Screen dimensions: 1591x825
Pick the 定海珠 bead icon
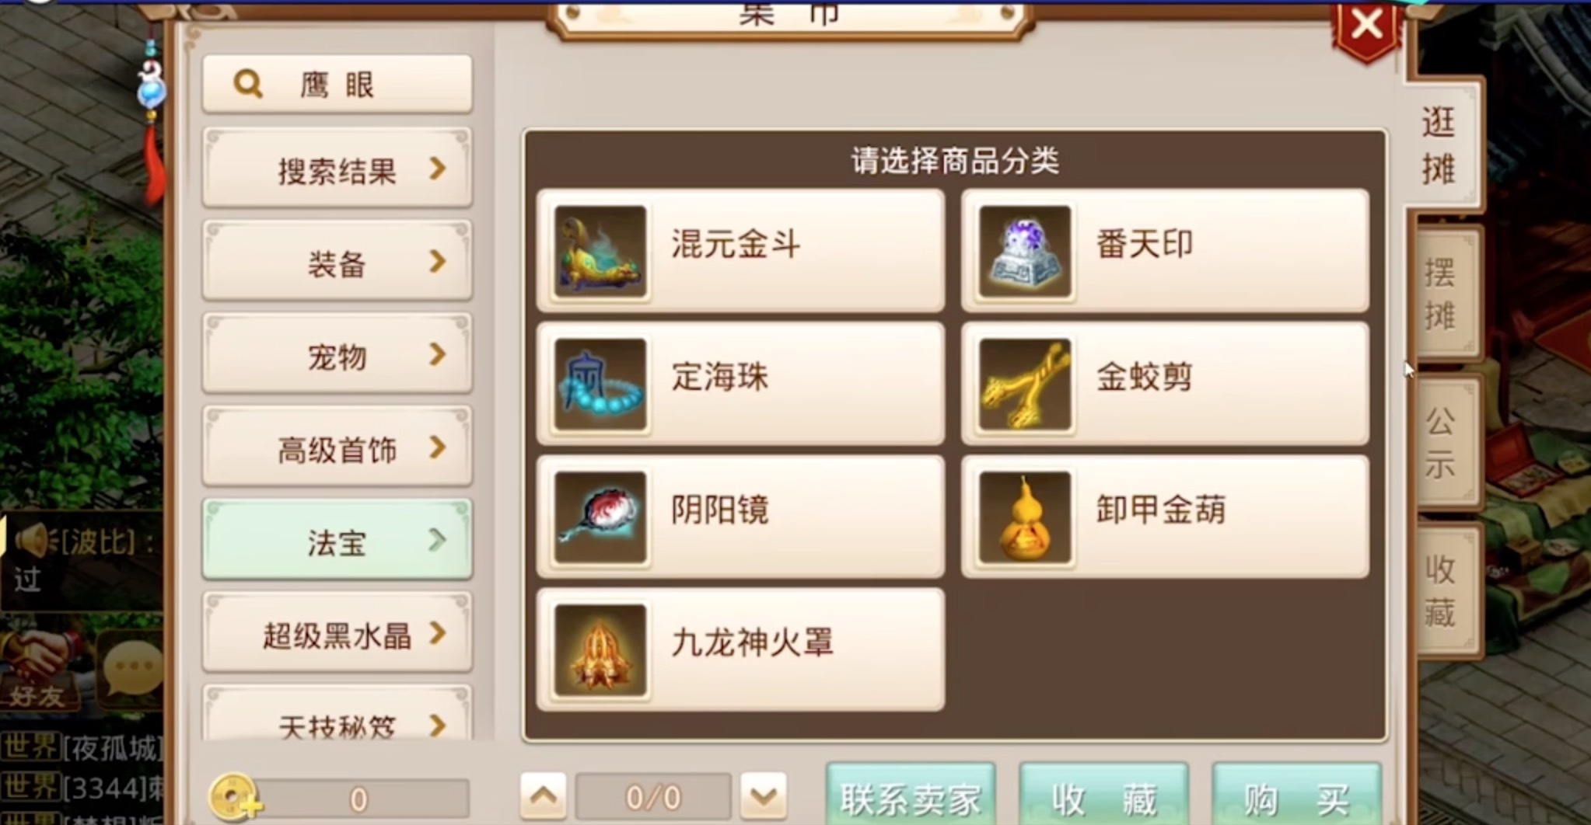pos(600,384)
